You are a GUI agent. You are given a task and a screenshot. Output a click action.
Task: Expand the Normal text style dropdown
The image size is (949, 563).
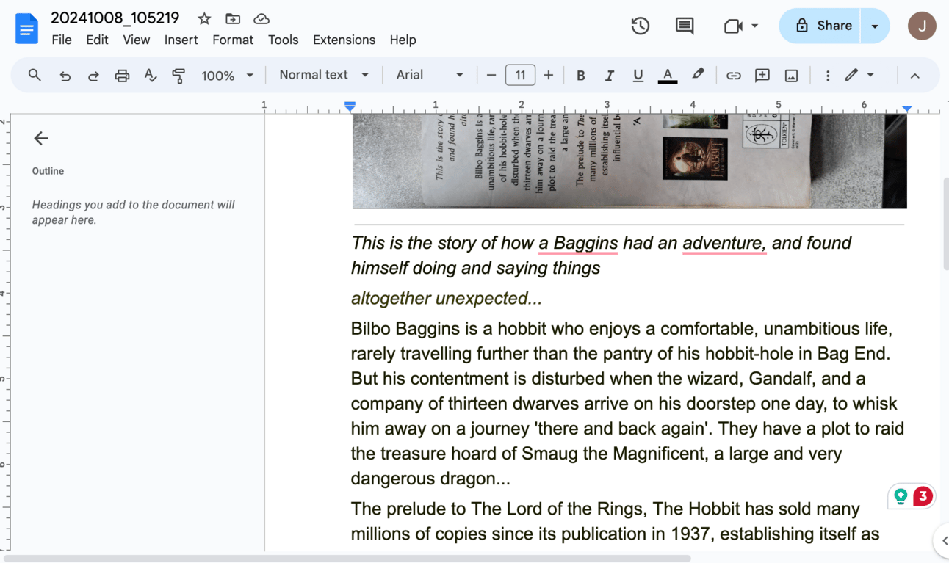pyautogui.click(x=323, y=75)
